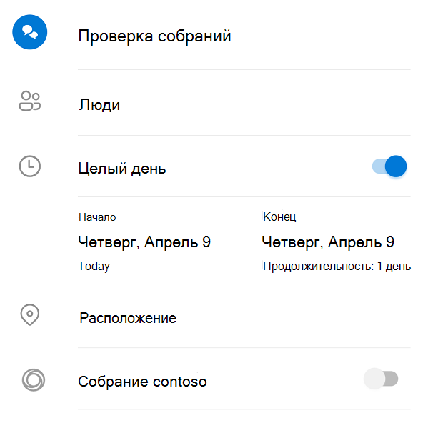Click the blue chat bubbles calendar icon

[30, 32]
